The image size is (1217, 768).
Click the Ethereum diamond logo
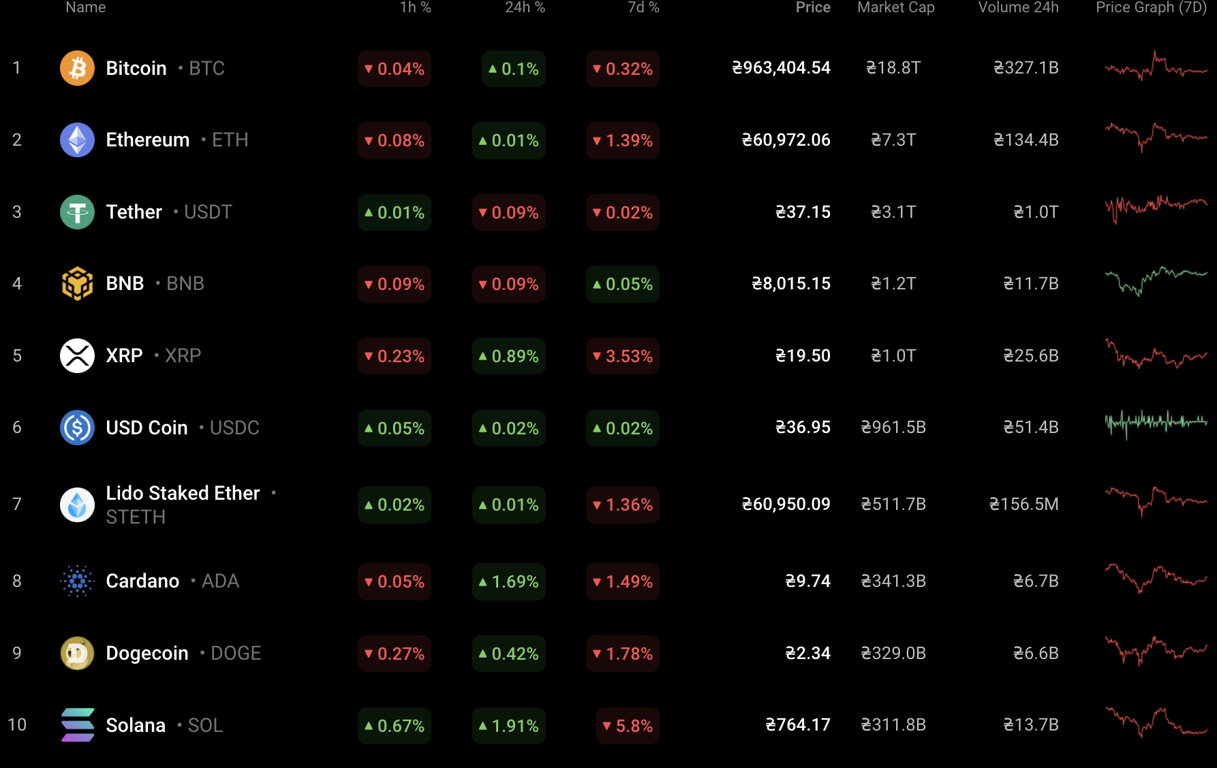click(77, 140)
